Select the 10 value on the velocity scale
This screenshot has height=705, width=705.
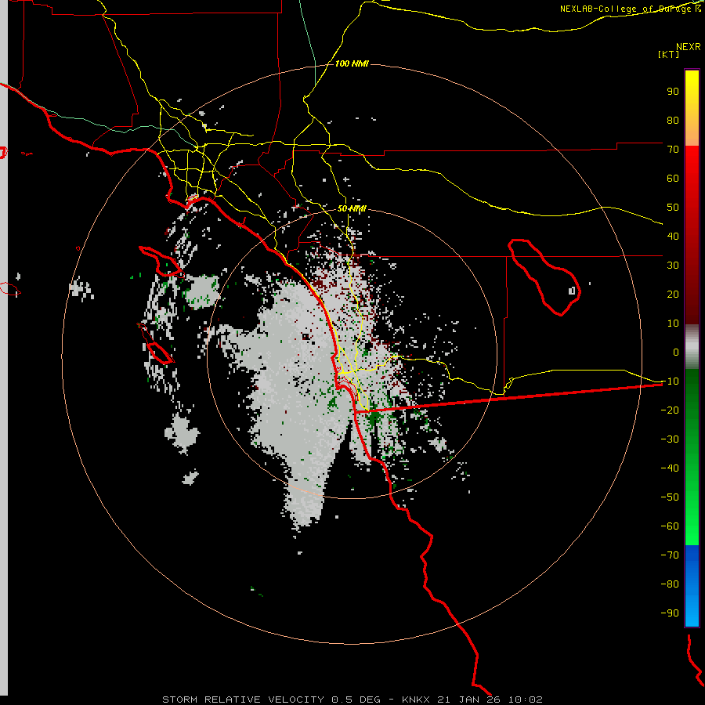(673, 324)
